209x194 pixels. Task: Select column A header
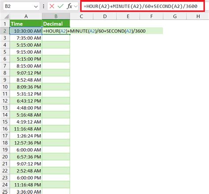26,16
